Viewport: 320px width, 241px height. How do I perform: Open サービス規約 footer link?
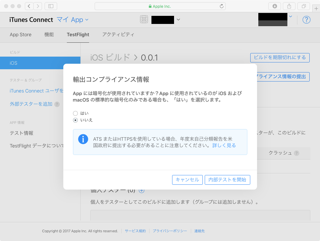pyautogui.click(x=135, y=231)
